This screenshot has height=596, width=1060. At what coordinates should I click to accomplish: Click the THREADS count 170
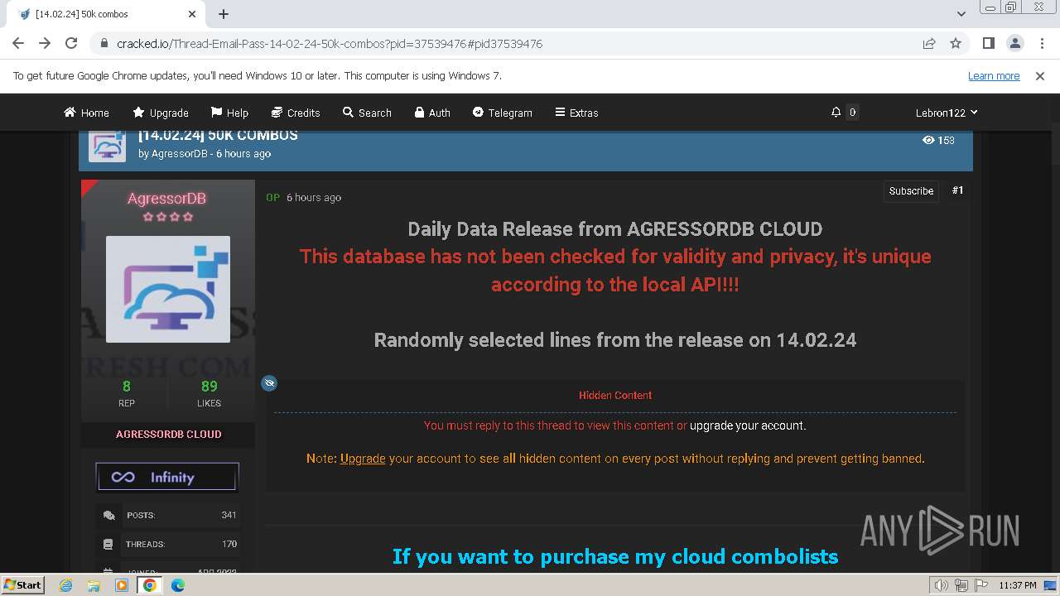tap(229, 544)
